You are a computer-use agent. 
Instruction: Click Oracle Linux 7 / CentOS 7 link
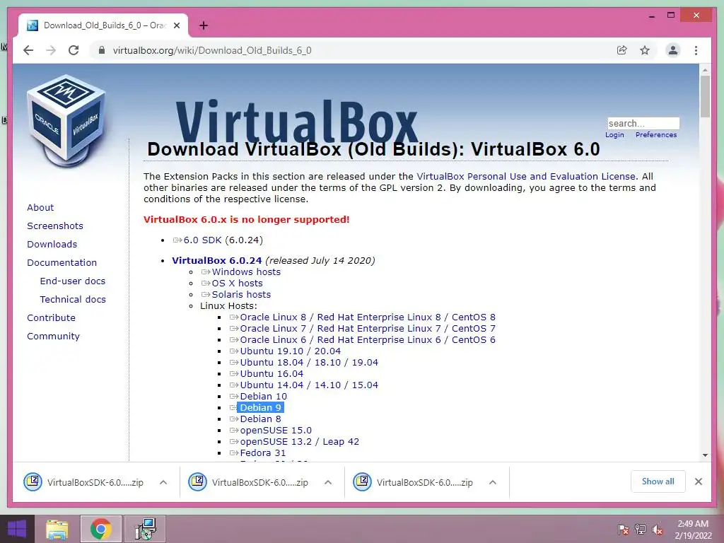(368, 328)
